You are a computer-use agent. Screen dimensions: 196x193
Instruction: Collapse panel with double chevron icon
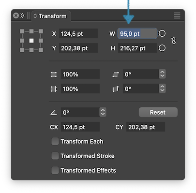[x=22, y=15]
